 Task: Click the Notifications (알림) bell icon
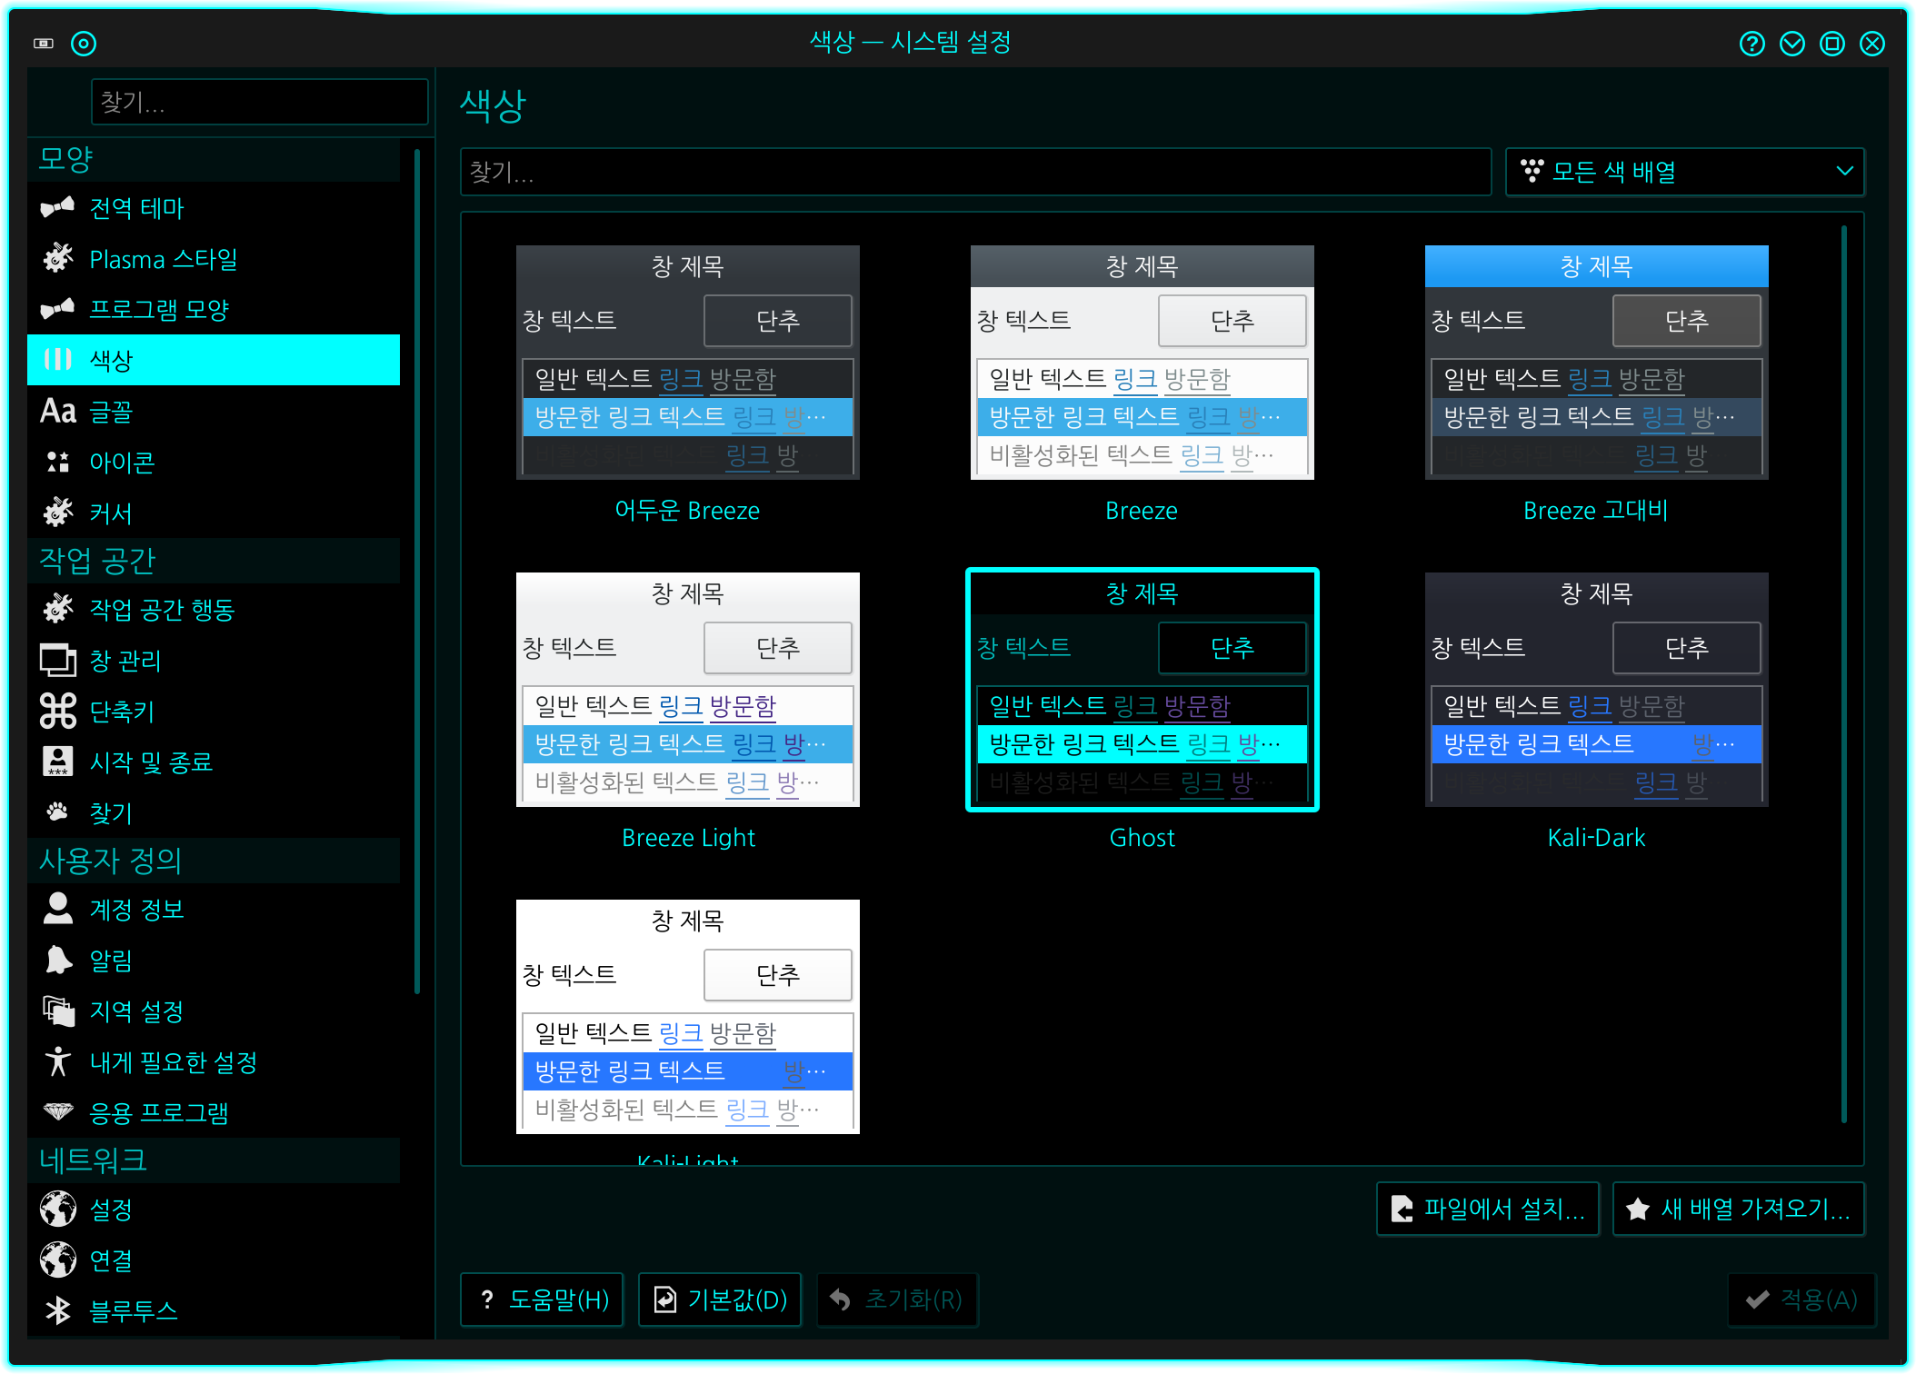(58, 960)
